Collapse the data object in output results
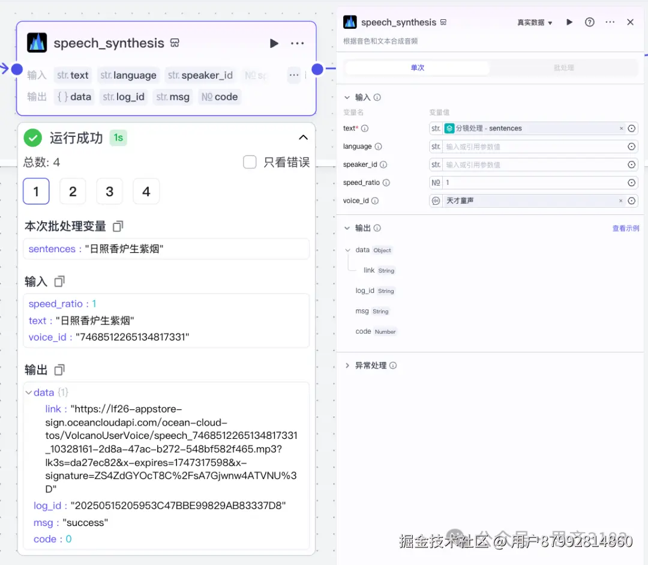The width and height of the screenshot is (648, 565). [29, 392]
